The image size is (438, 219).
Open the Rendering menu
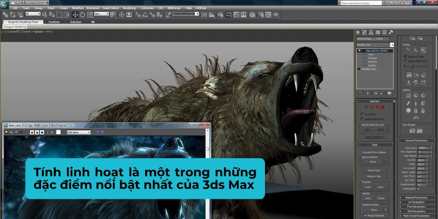(x=129, y=8)
